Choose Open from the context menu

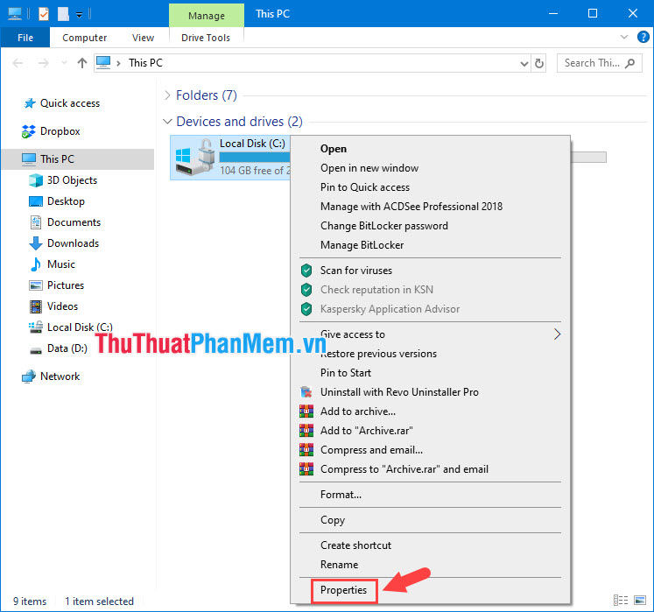(334, 149)
